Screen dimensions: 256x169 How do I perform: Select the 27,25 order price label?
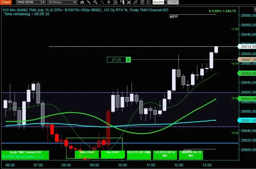click(x=116, y=60)
